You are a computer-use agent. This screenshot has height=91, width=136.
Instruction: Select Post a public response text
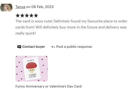[x=74, y=47]
